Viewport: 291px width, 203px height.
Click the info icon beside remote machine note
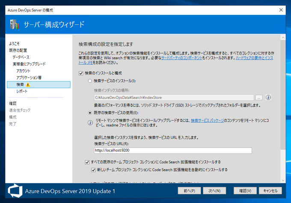[x=90, y=123]
